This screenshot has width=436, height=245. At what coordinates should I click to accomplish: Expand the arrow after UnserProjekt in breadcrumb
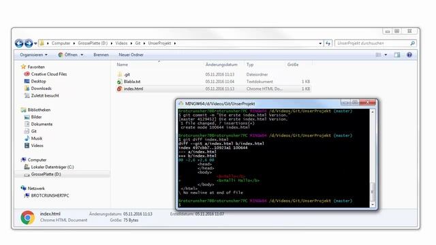click(175, 44)
